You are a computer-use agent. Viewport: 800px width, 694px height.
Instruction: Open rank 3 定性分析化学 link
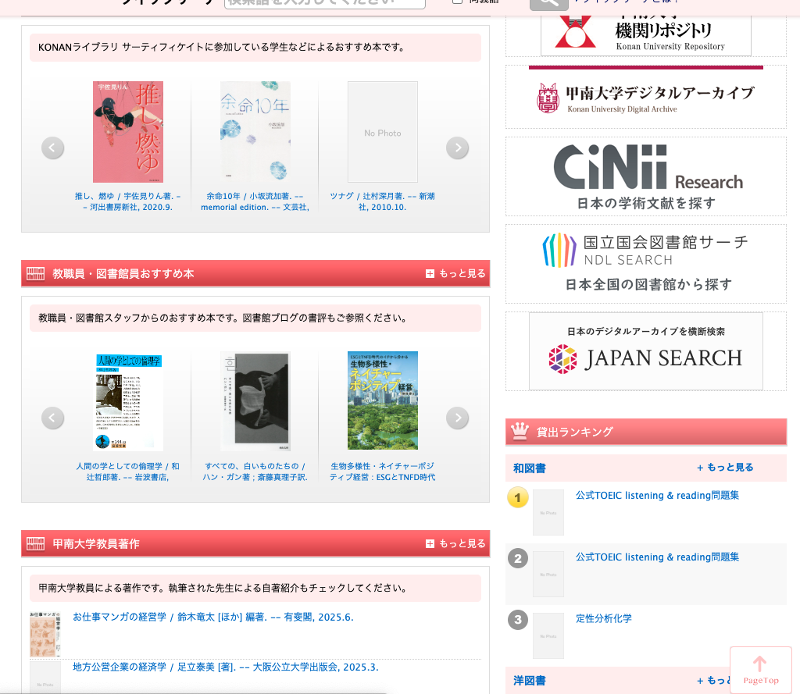pos(604,618)
